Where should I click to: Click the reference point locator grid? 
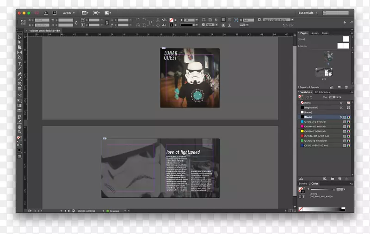[23, 22]
